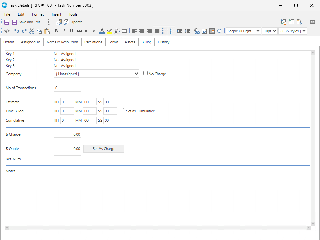The image size is (320, 240).
Task: Apply strikethrough formatting
Action: tap(79, 31)
